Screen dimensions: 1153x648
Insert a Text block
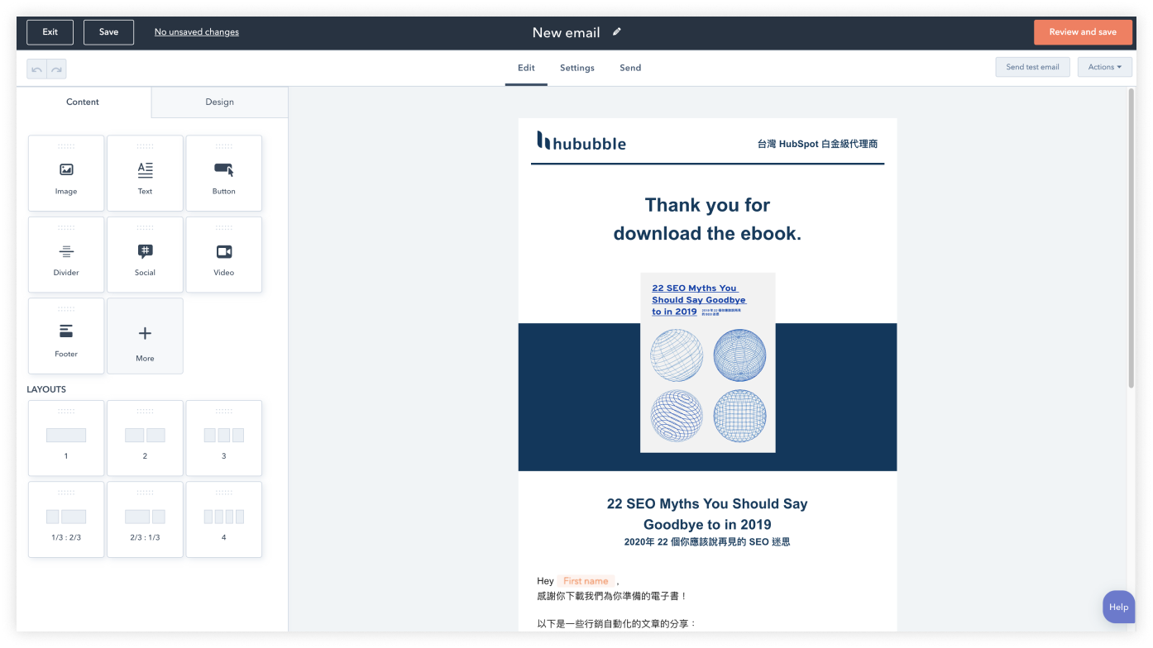[x=145, y=173]
